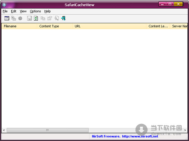Click the Copy Selected Items toolbar icon
This screenshot has width=189, height=141.
43,18
